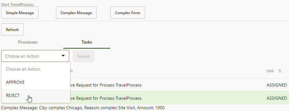
Task: Refresh the task list
Action: [x=12, y=29]
